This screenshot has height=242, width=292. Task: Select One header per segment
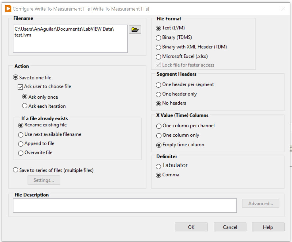158,85
